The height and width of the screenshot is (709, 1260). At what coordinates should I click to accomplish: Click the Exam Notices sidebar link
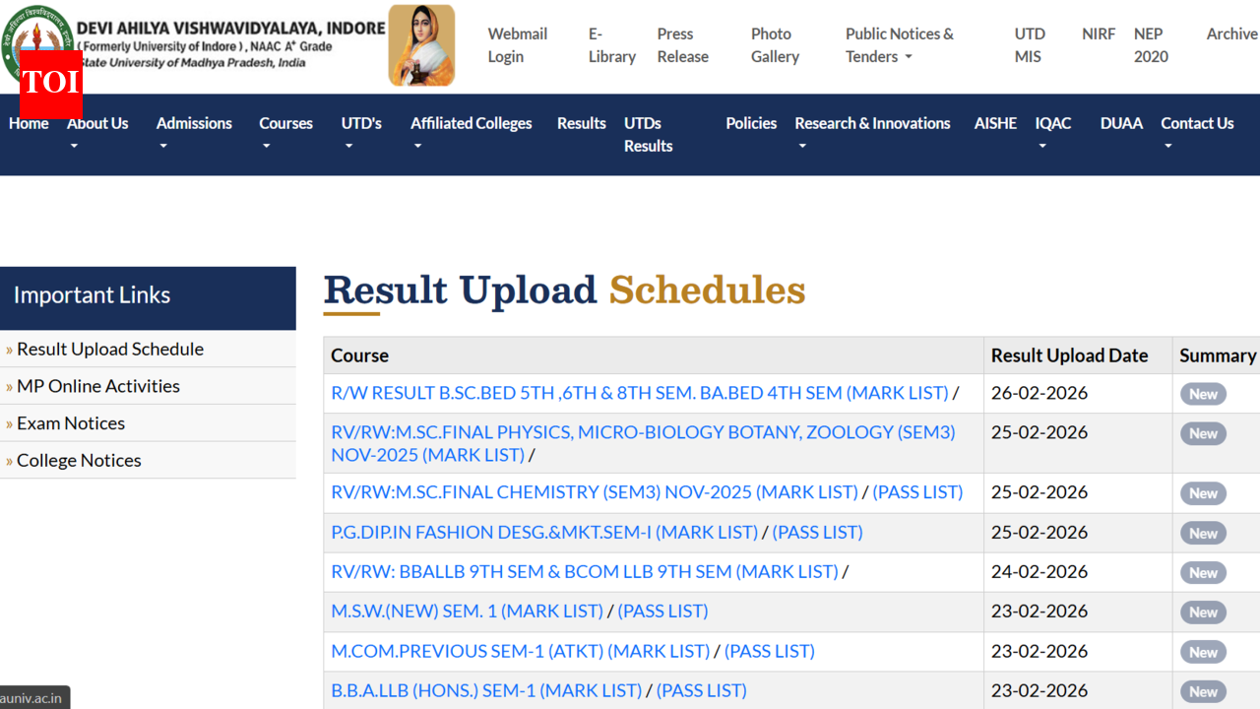click(70, 422)
